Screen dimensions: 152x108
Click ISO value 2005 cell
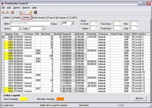(x=38, y=80)
